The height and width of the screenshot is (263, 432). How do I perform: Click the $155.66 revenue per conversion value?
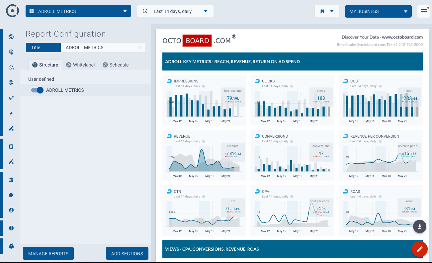click(x=409, y=153)
